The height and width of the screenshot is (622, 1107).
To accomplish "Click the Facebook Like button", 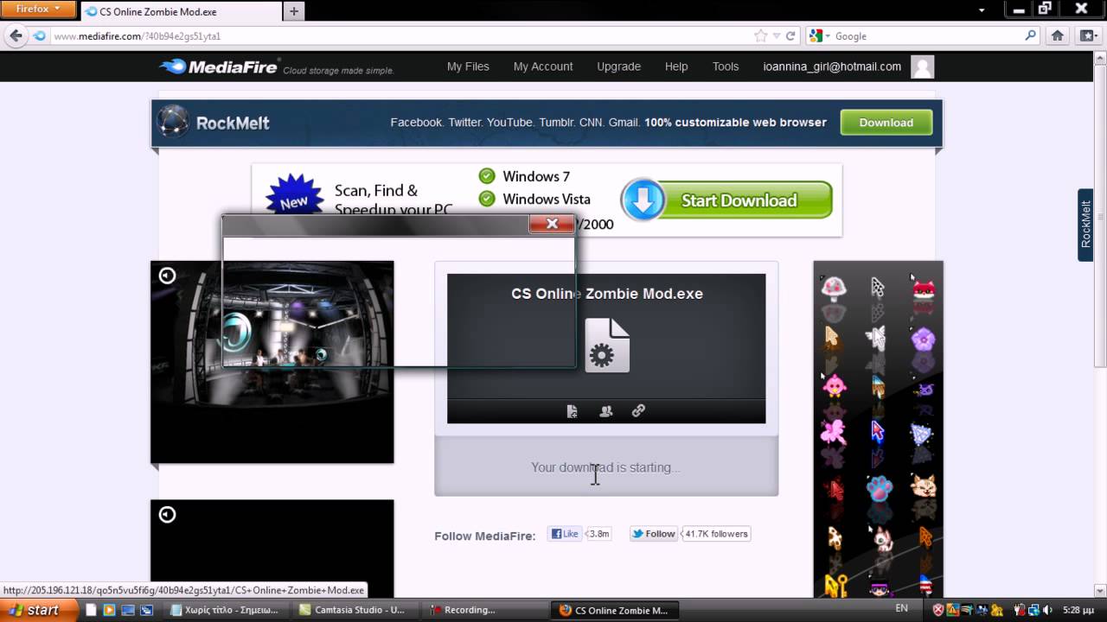I will point(565,534).
